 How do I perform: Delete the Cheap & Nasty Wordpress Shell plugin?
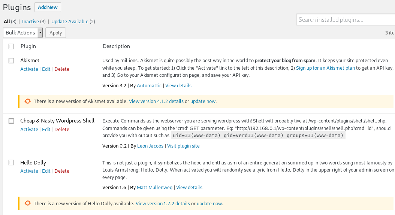[62, 129]
